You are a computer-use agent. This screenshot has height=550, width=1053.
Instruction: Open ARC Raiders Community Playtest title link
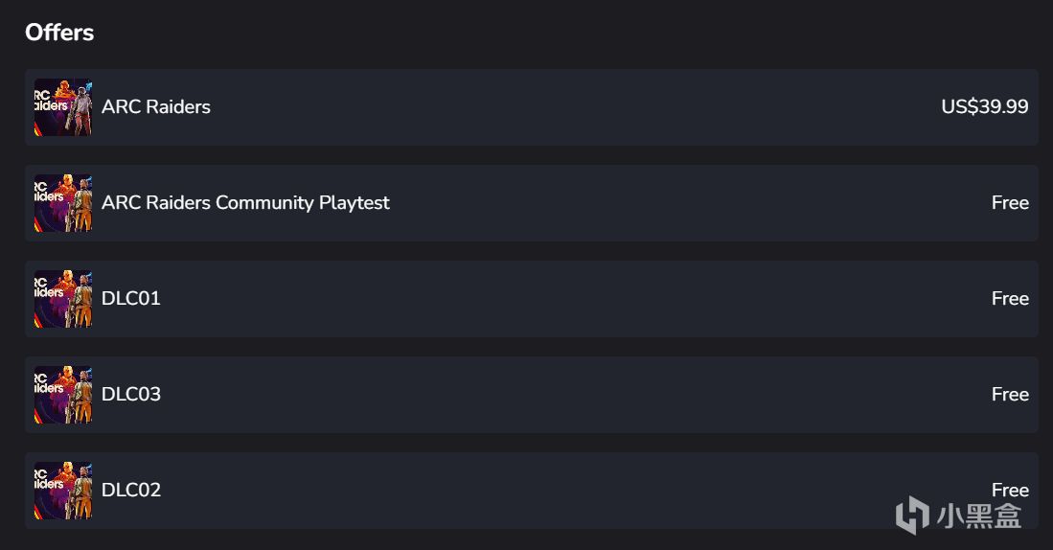tap(245, 203)
